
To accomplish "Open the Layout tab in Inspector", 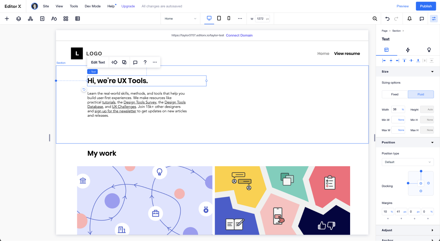I will (387, 50).
